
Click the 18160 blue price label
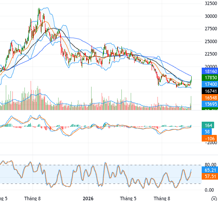[210, 72]
